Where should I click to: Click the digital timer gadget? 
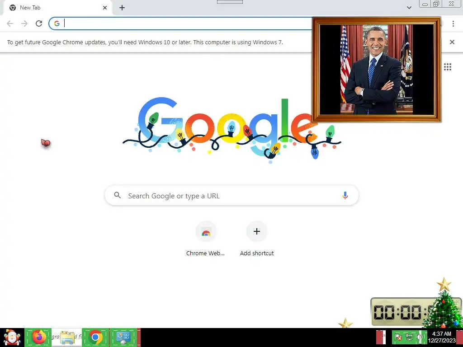coord(399,312)
